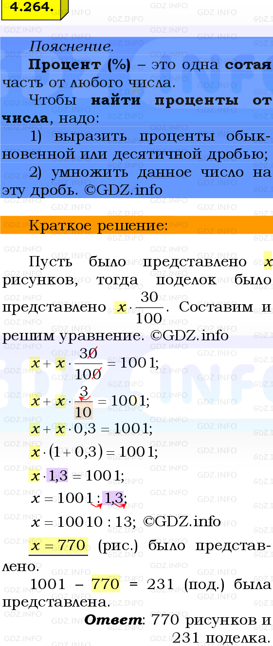This screenshot has width=273, height=646.
Task: Click the equation 'x = 10010 : 13;'
Action: [x=84, y=522]
